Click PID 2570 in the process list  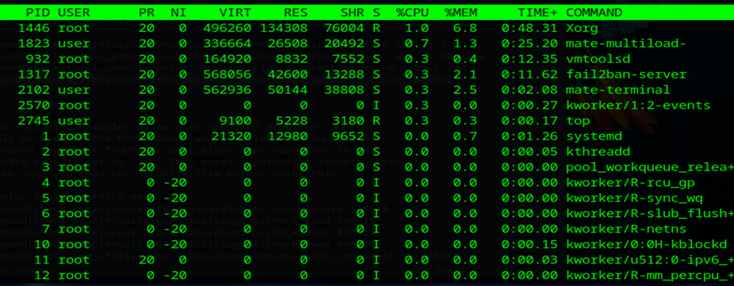point(33,105)
